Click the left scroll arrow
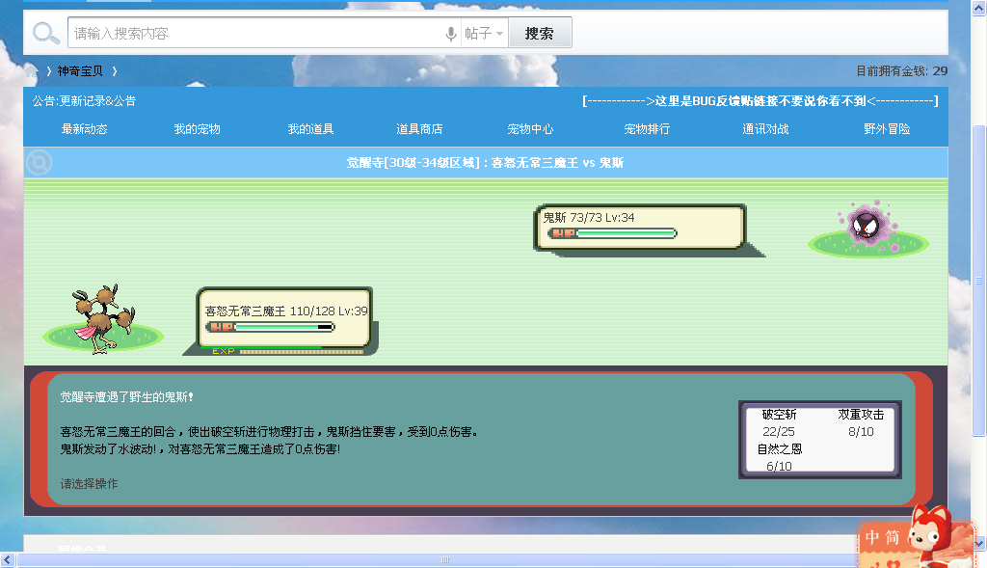The height and width of the screenshot is (568, 987). point(8,560)
